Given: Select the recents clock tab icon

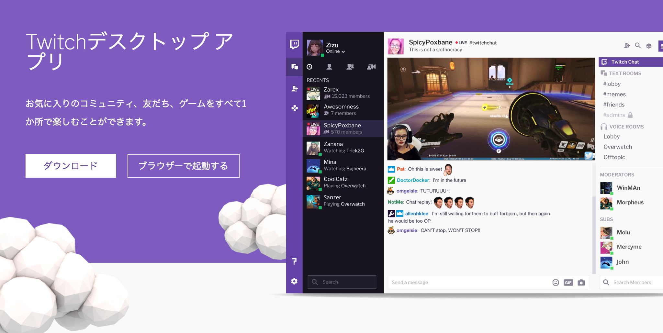Looking at the screenshot, I should pyautogui.click(x=309, y=67).
